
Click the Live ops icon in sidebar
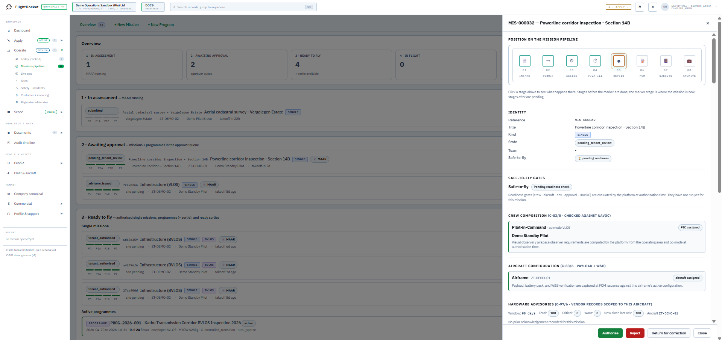(x=17, y=74)
